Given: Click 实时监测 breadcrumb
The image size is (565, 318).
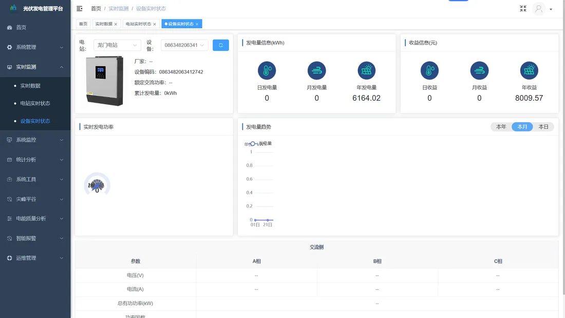Looking at the screenshot, I should [x=119, y=9].
